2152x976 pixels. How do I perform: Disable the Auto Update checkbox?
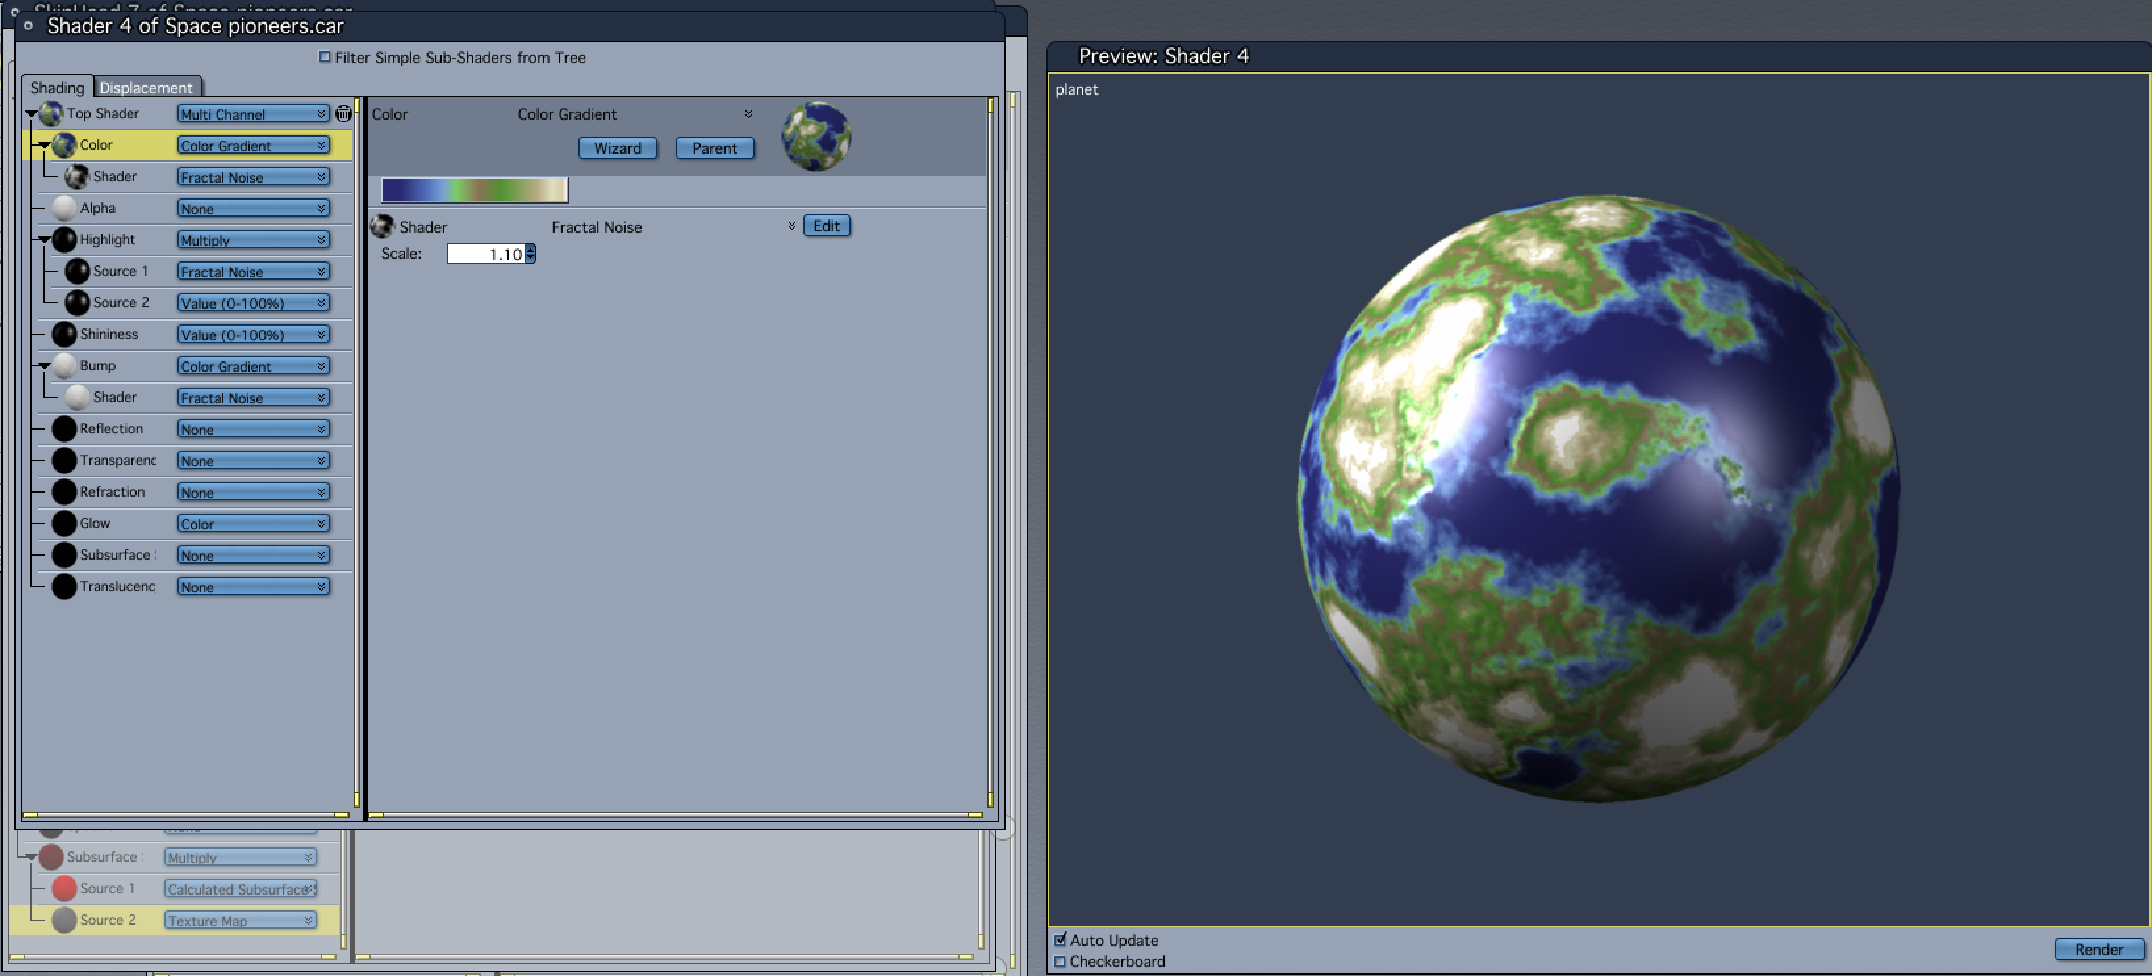(x=1060, y=940)
